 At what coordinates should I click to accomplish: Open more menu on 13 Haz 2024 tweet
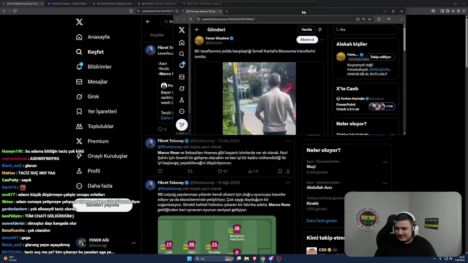pyautogui.click(x=288, y=141)
